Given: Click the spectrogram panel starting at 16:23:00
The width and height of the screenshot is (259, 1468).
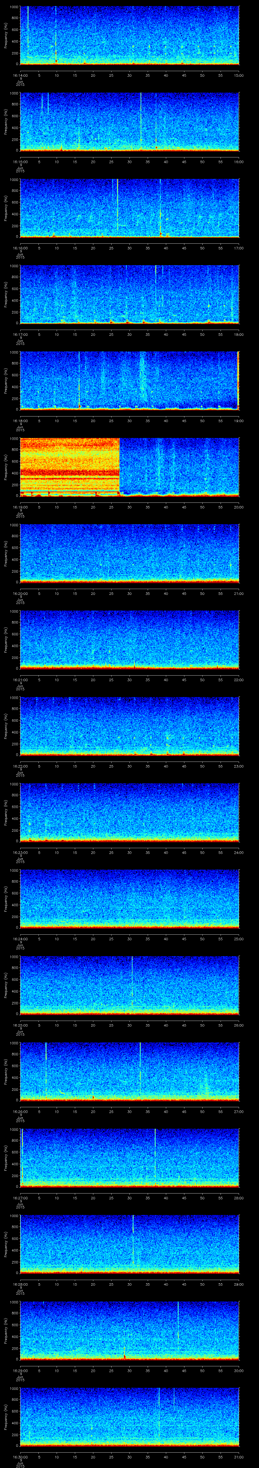Looking at the screenshot, I should [129, 812].
